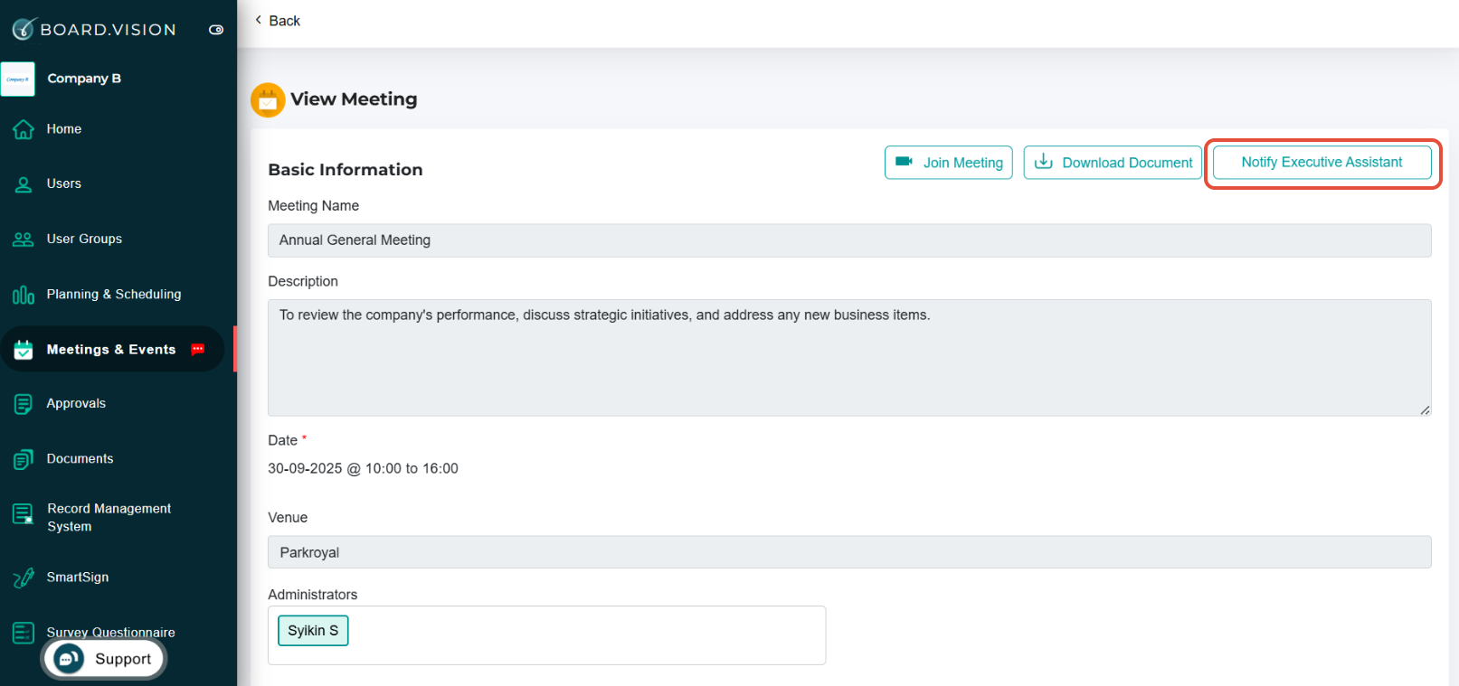Screen dimensions: 1459x686
Task: Select the User Groups people icon
Action: 24,240
